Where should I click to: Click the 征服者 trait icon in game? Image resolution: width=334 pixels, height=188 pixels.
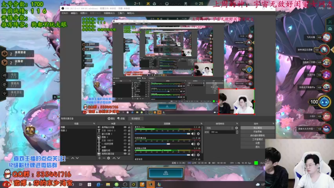pyautogui.click(x=5, y=63)
